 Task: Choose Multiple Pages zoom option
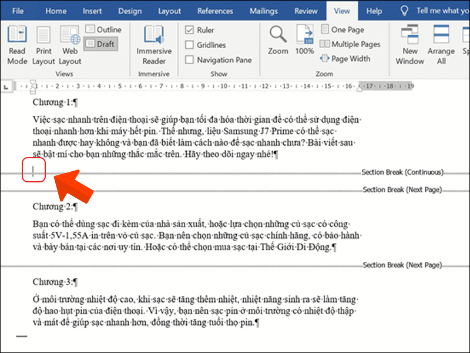tap(350, 44)
